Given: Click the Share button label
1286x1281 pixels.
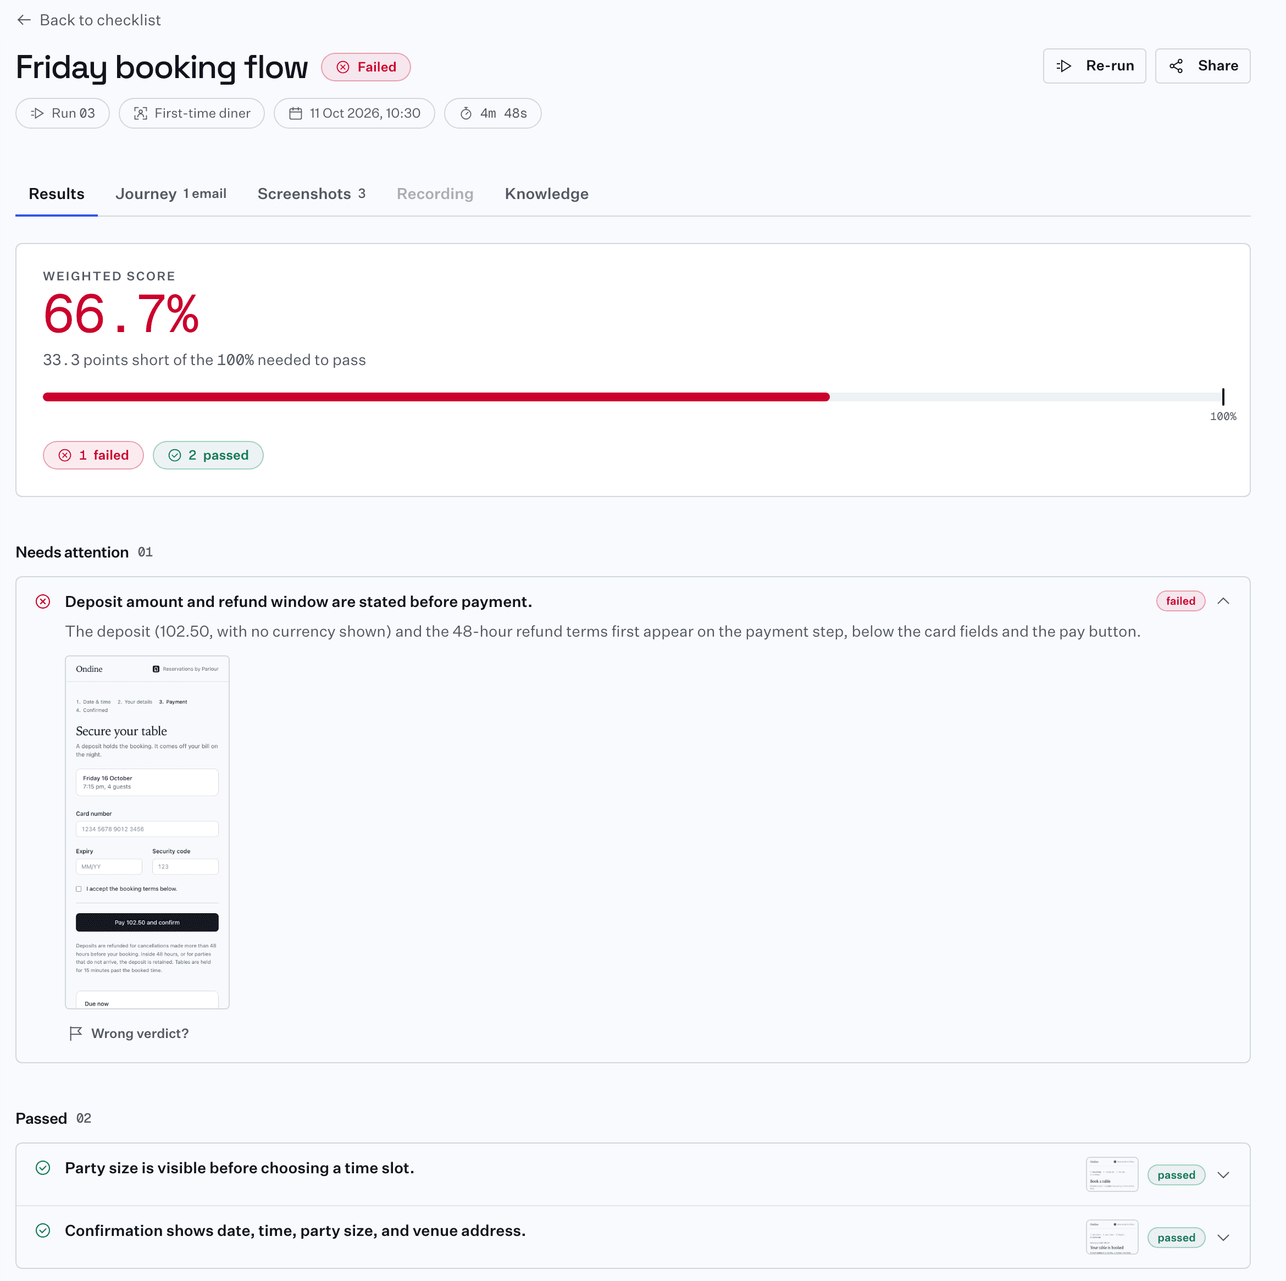Looking at the screenshot, I should (x=1218, y=66).
